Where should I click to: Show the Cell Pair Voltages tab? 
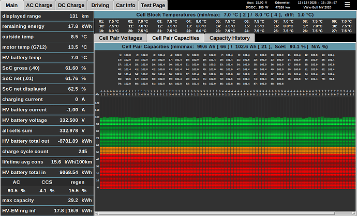(121, 38)
